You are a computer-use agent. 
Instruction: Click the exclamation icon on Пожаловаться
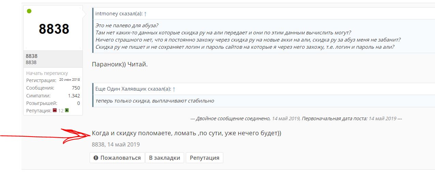[x=96, y=158]
